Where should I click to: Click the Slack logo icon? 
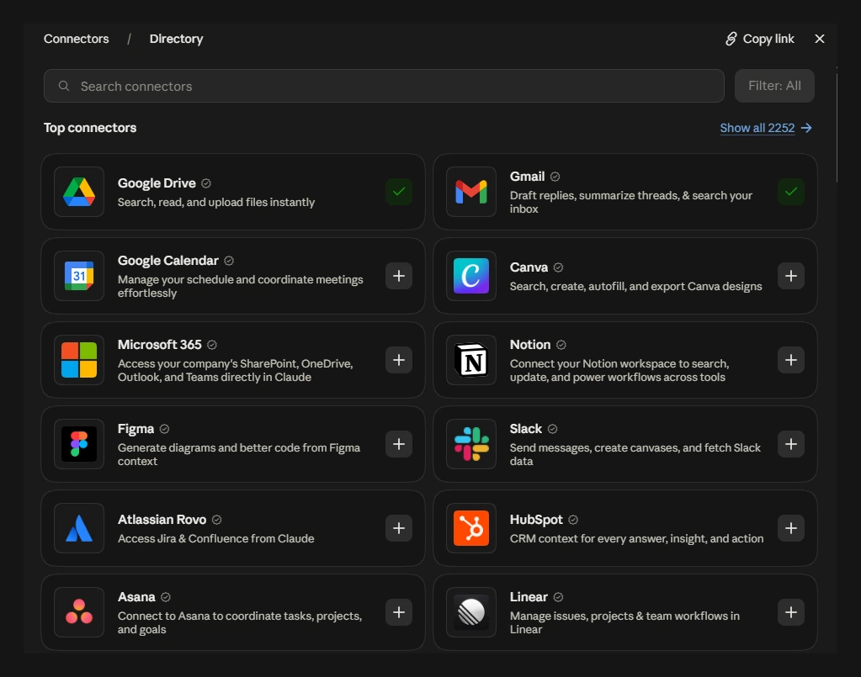(471, 444)
